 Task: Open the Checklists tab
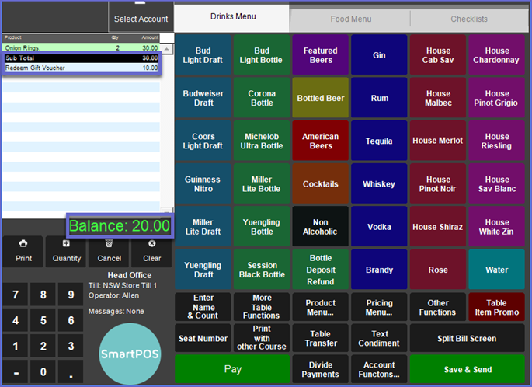pos(469,19)
